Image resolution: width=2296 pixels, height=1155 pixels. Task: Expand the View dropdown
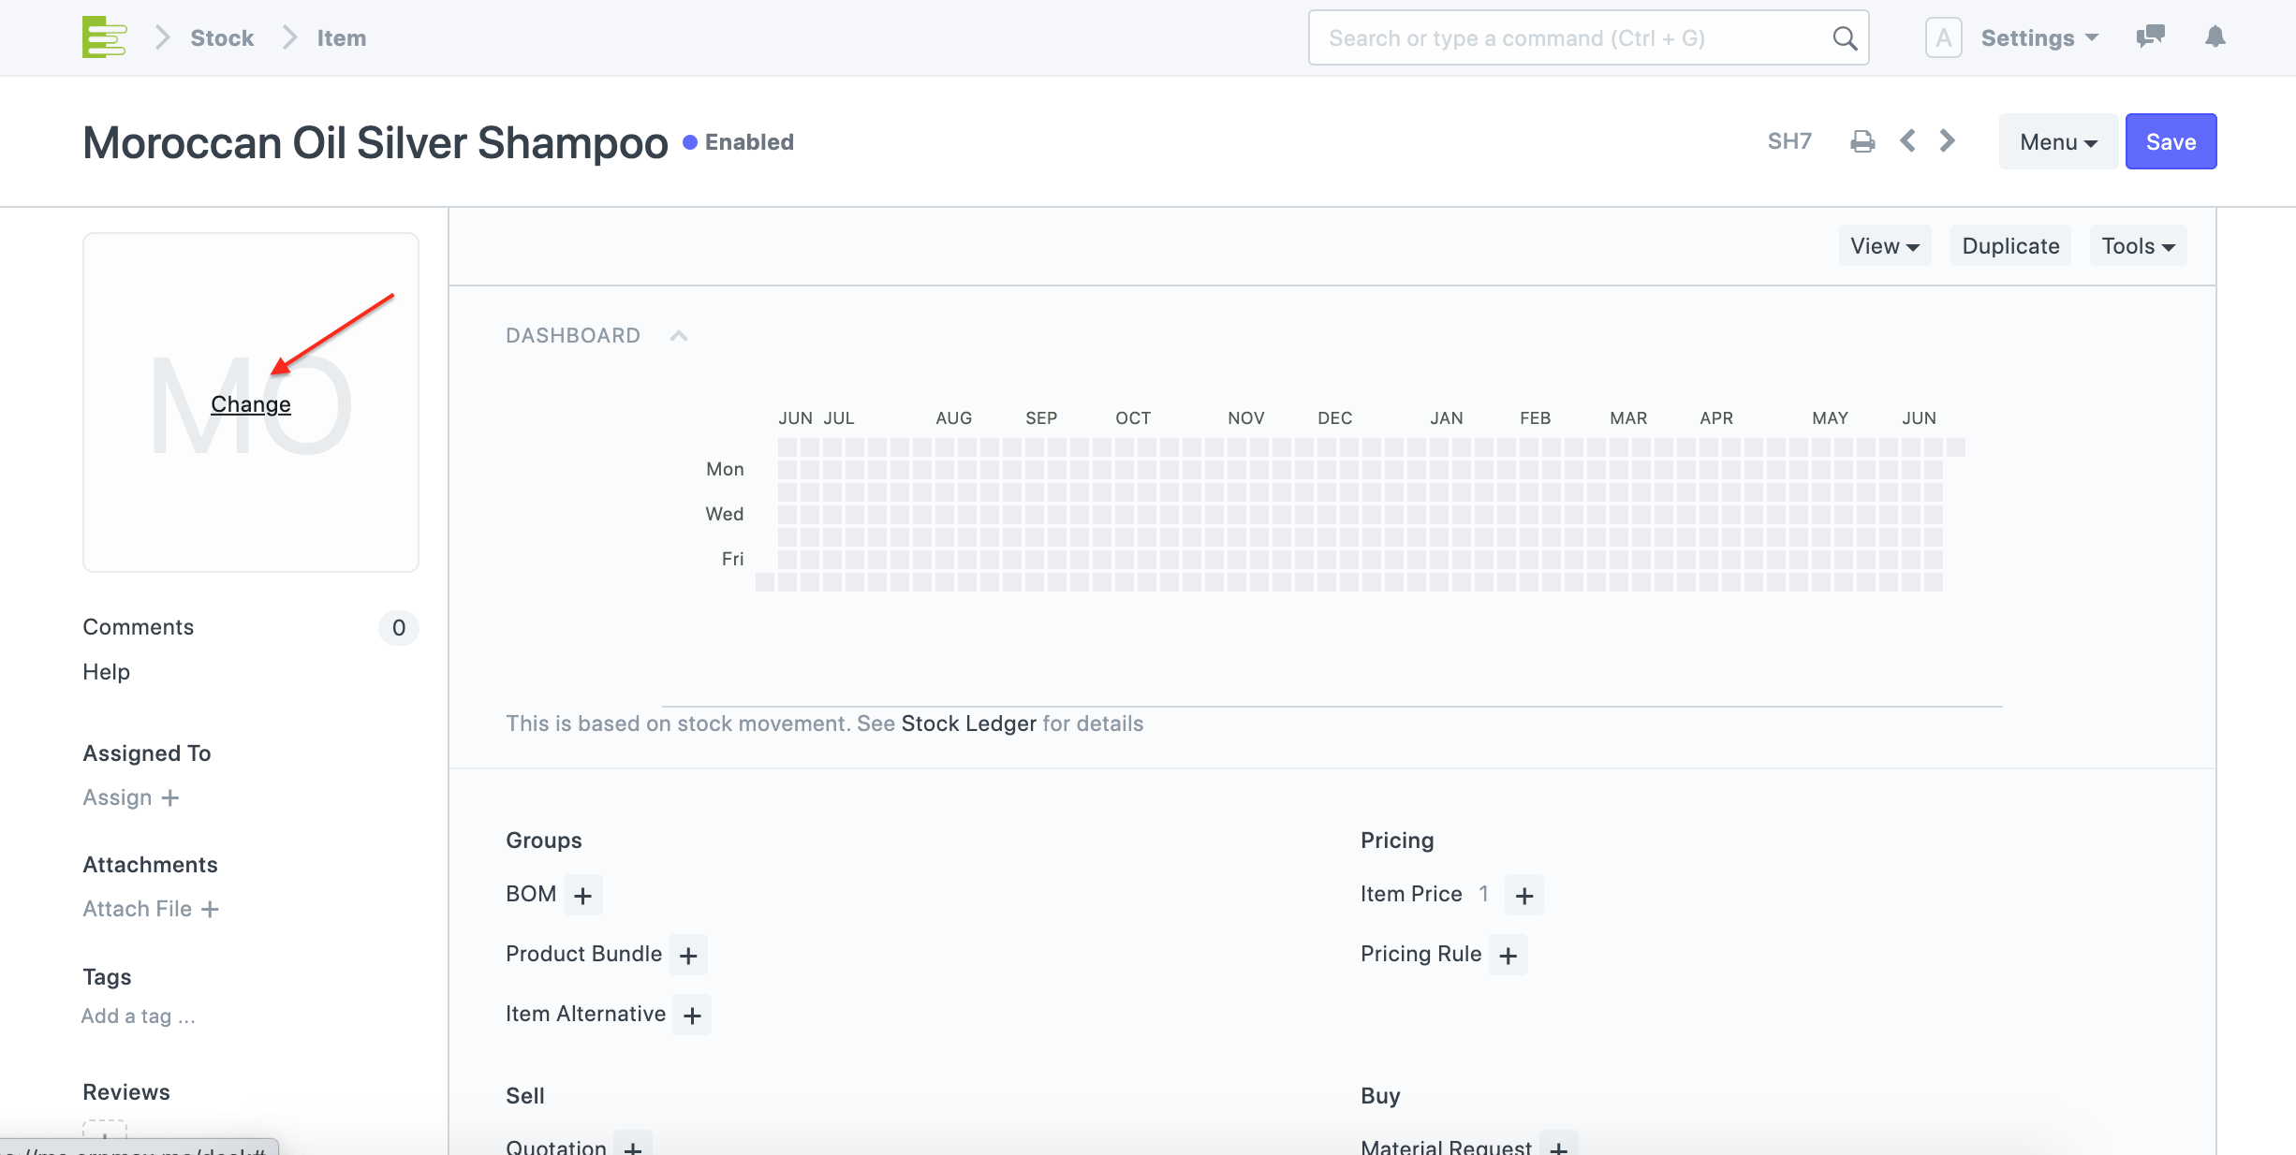(x=1884, y=246)
